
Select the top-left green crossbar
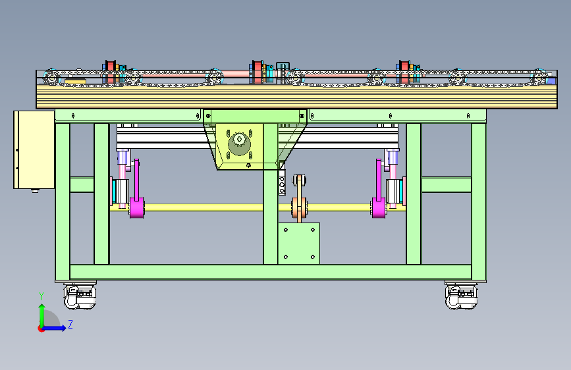128,116
